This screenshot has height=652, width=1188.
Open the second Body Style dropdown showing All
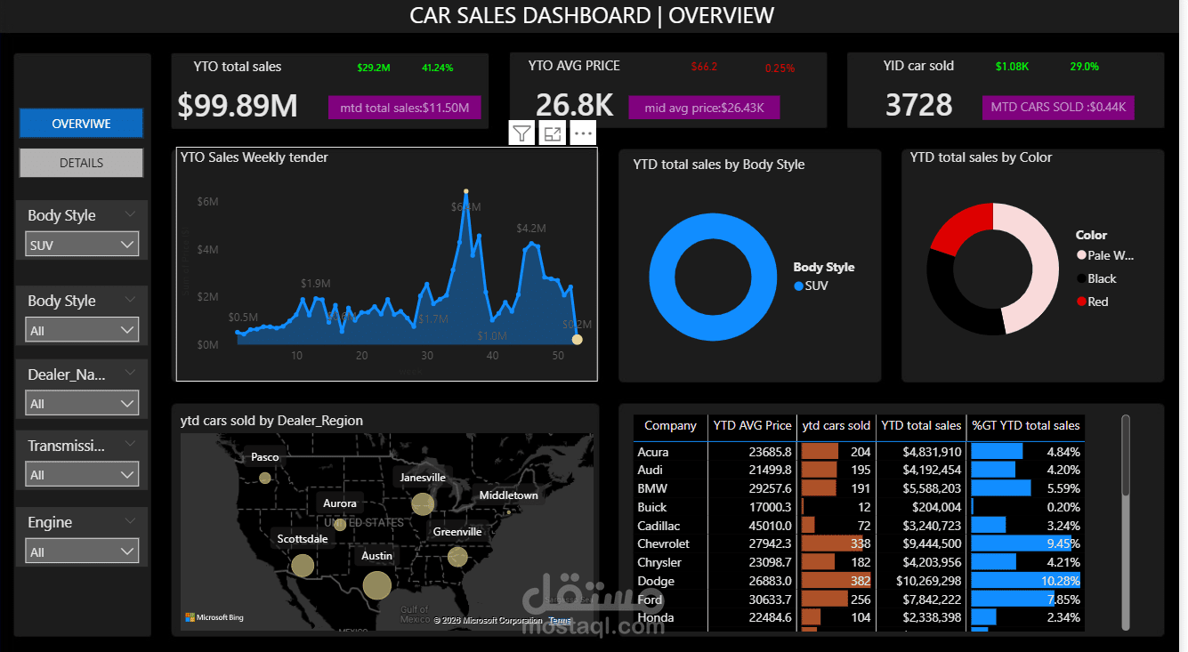tap(83, 330)
